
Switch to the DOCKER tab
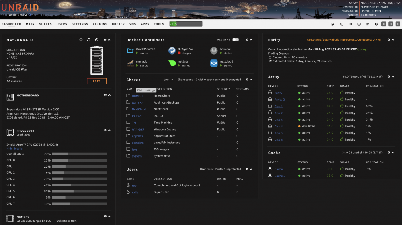tap(118, 24)
